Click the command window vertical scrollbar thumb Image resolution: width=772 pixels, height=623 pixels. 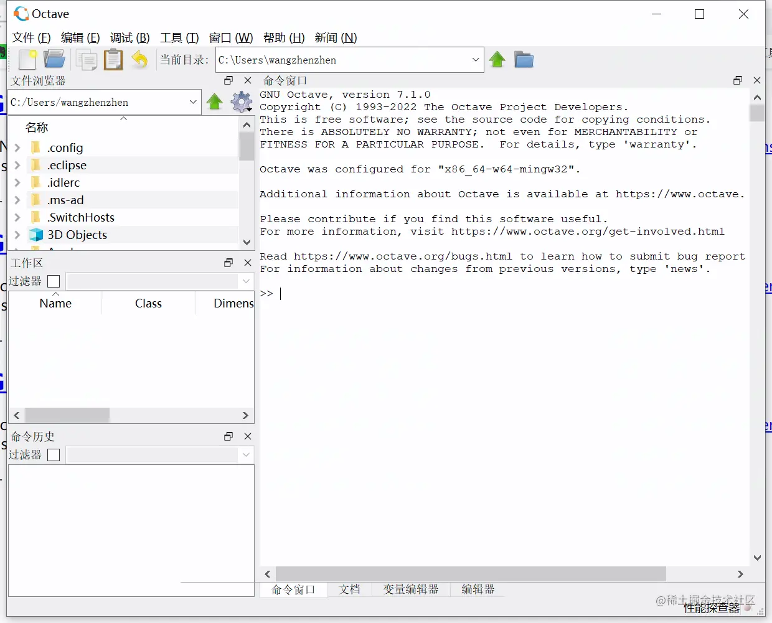[x=757, y=113]
